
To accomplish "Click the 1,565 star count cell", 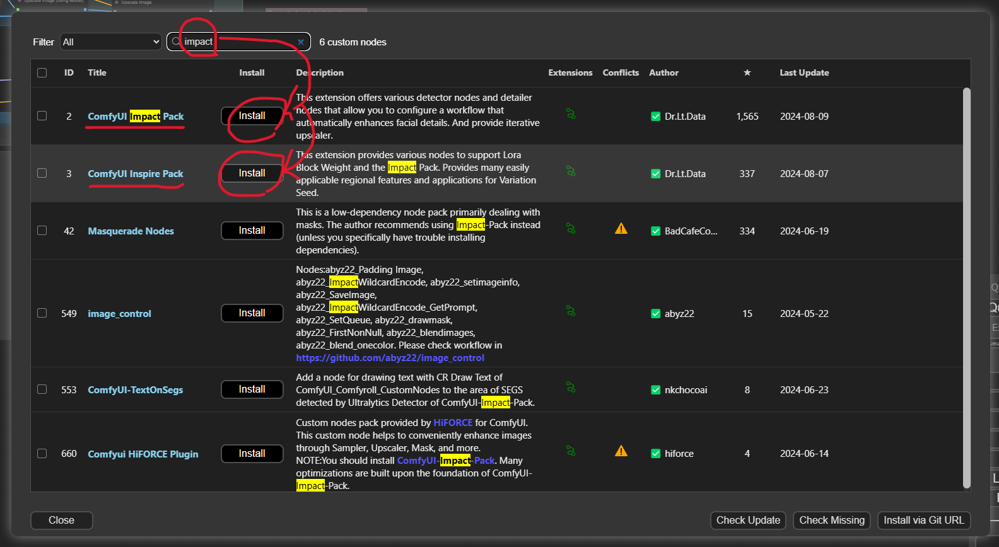I will point(747,117).
